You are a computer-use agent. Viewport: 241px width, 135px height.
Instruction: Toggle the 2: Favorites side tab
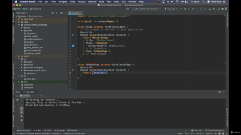tap(14, 121)
